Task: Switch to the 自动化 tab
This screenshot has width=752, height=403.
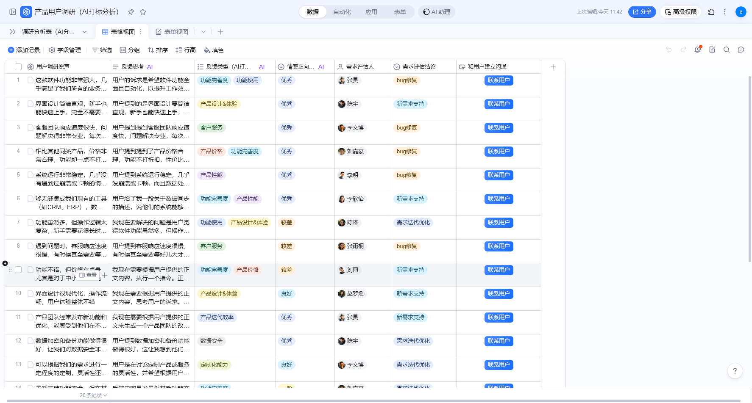Action: (x=342, y=12)
